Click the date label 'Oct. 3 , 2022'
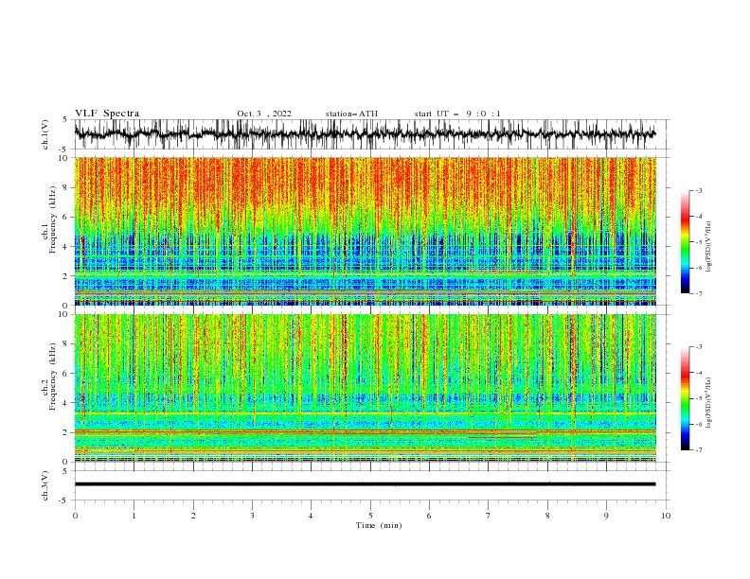Screen dimensions: 750x579 coord(264,114)
